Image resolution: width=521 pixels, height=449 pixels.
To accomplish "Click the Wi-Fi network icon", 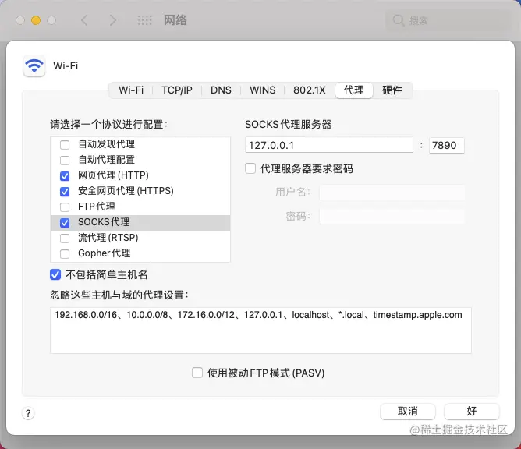I will 34,65.
